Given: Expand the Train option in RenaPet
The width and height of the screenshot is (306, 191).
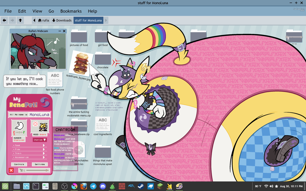Looking at the screenshot, I should tap(29, 153).
